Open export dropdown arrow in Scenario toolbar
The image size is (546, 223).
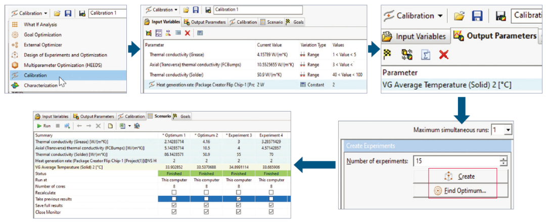click(x=129, y=126)
